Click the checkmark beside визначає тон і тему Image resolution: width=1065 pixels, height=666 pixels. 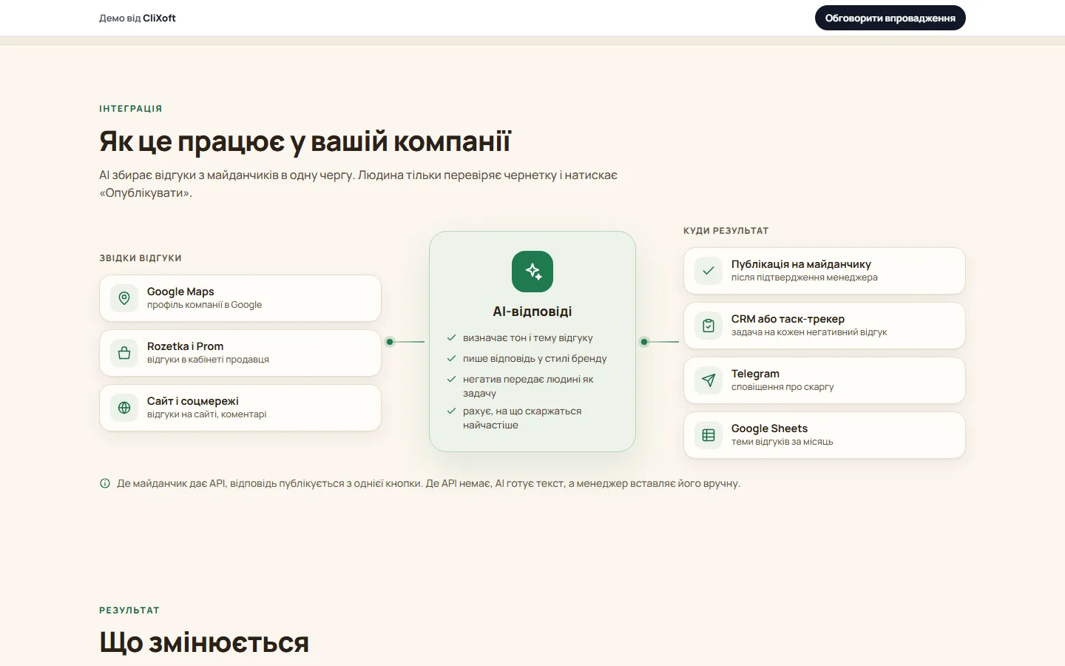tap(451, 337)
